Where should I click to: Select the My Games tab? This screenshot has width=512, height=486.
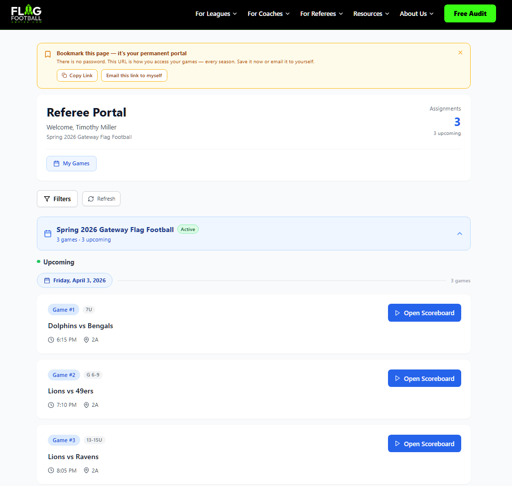click(71, 163)
